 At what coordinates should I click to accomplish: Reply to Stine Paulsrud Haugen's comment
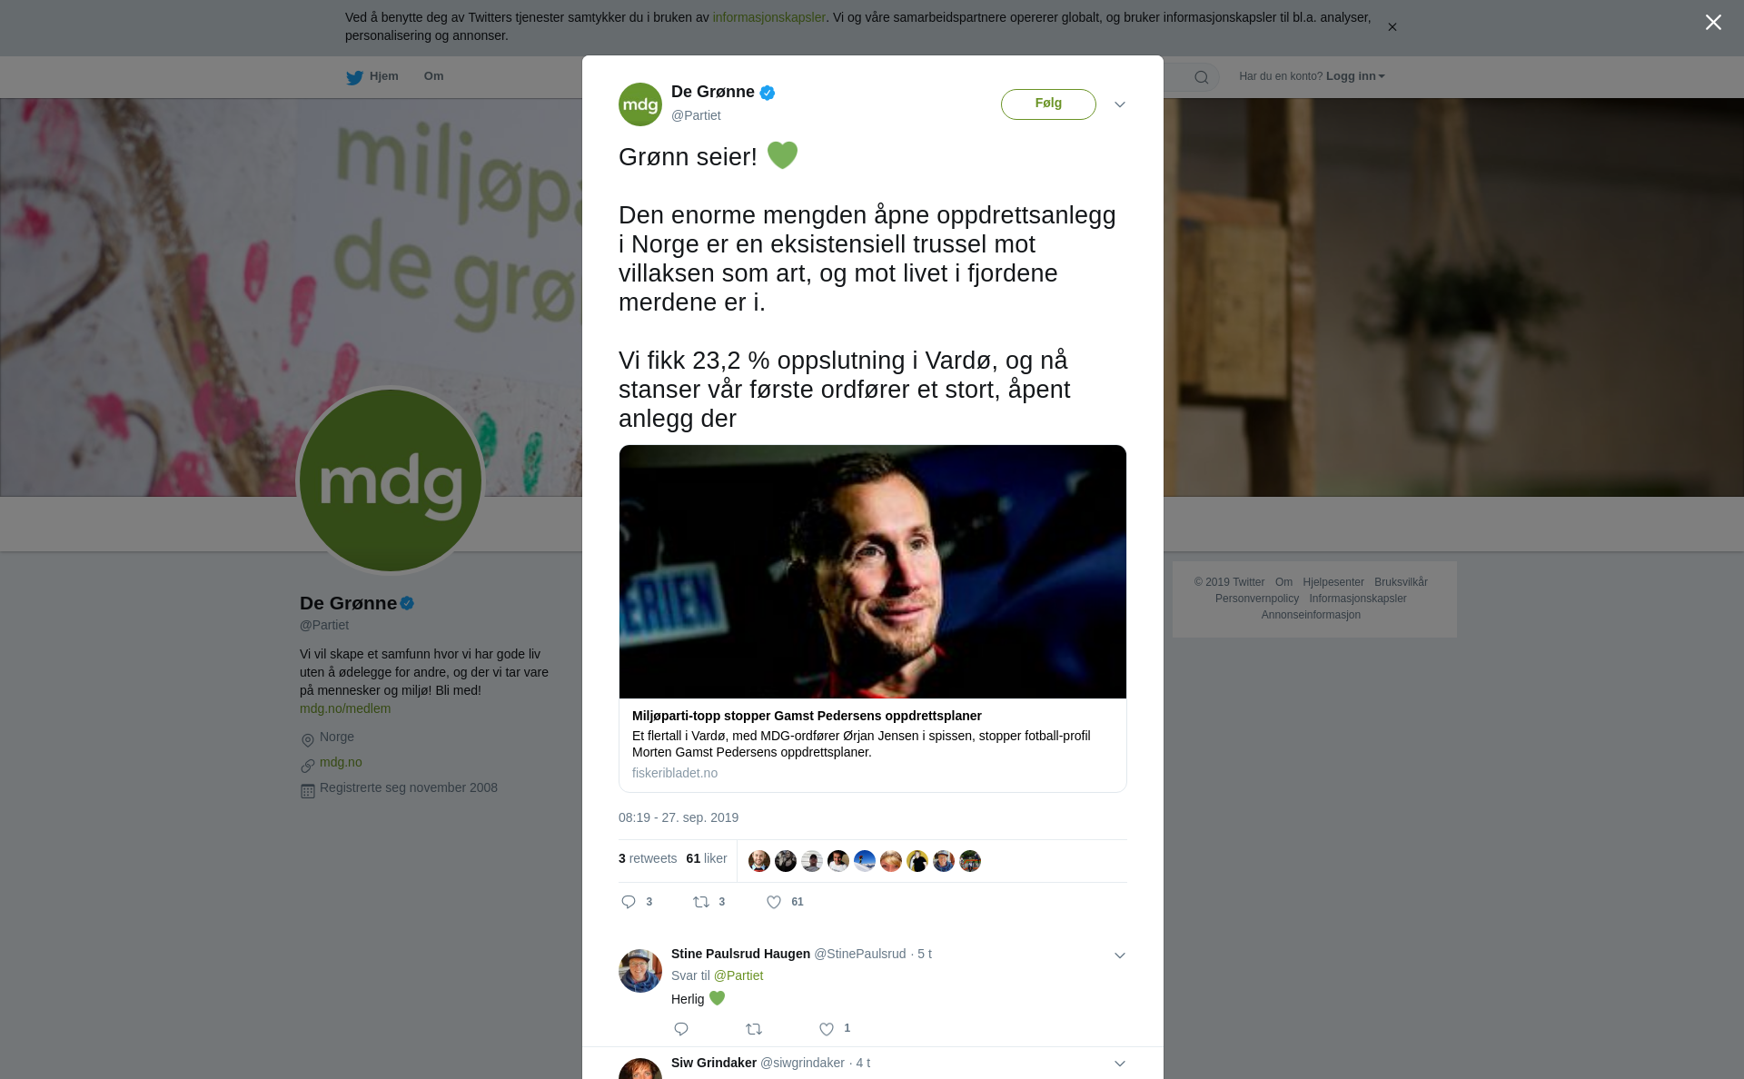[x=681, y=1029]
